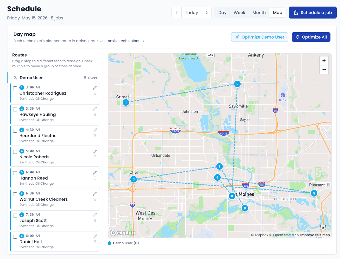This screenshot has width=340, height=259.
Task: Click the Mapbox logo
Action: 123,233
